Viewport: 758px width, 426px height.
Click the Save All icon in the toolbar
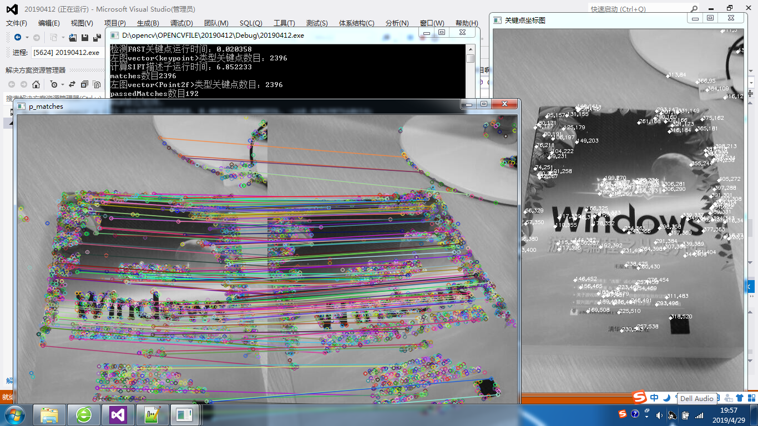click(98, 37)
